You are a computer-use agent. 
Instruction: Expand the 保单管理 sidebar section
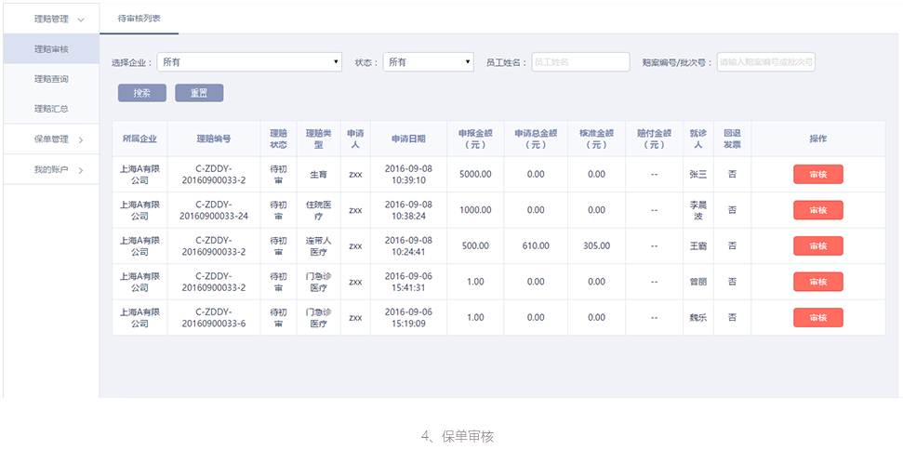tap(58, 139)
